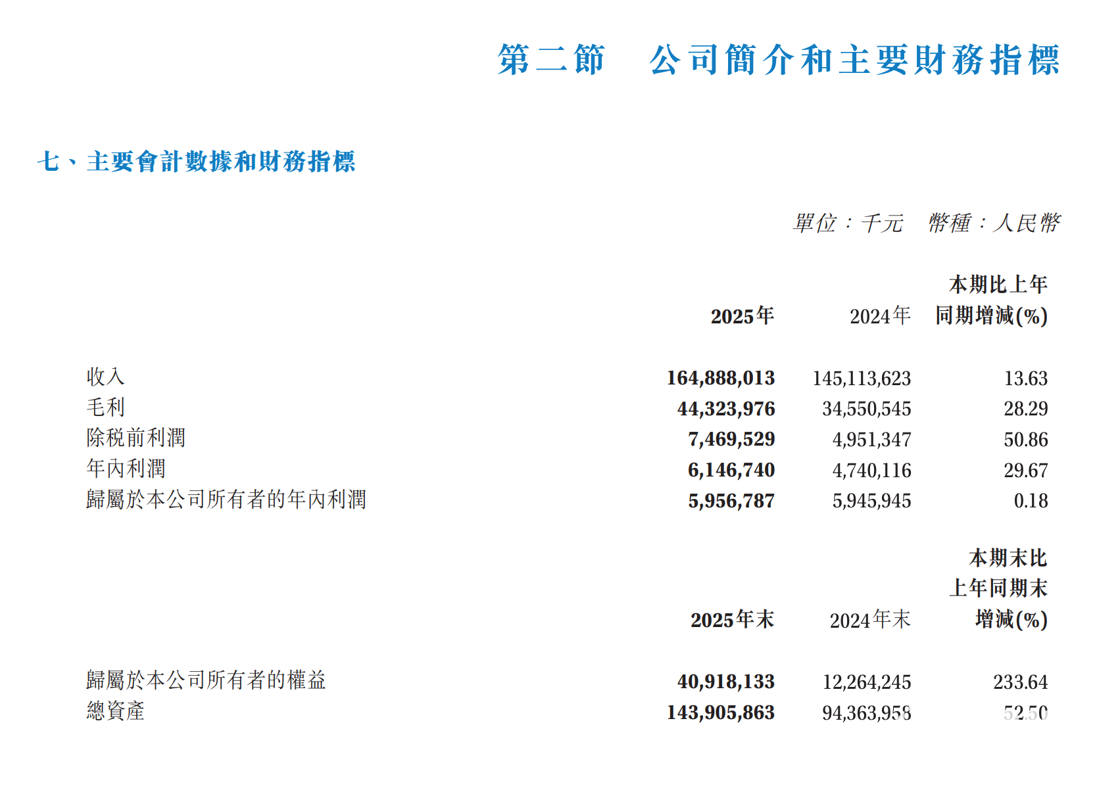Image resolution: width=1097 pixels, height=794 pixels.
Task: Select the 2025年末 column header
Action: (732, 620)
